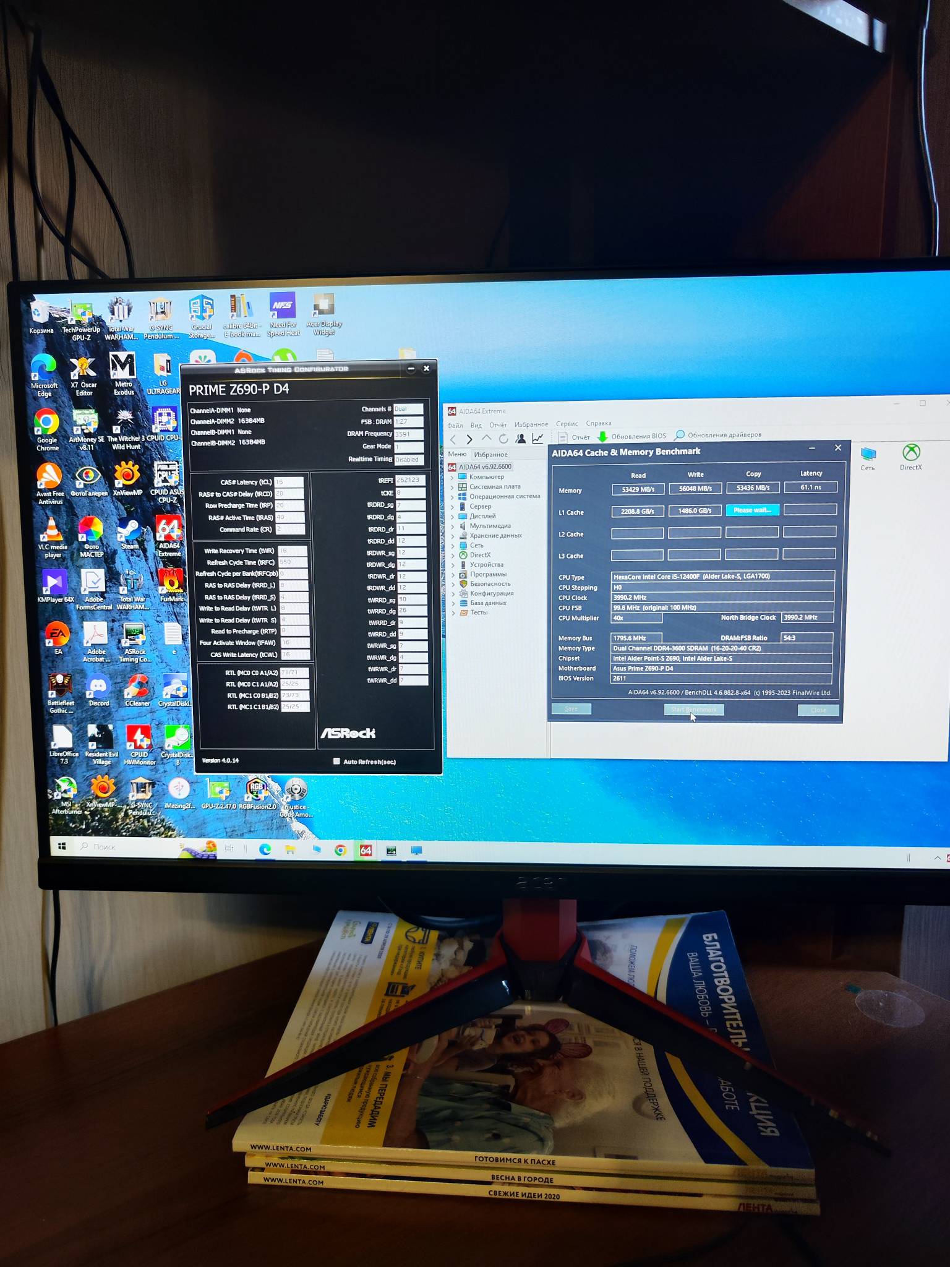Open the Вид menu in AIDA64

pos(476,426)
